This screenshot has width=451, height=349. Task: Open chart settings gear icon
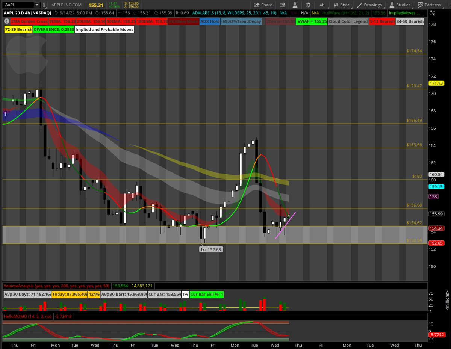click(x=308, y=5)
